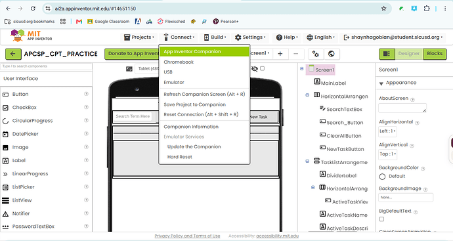Open help for AlignHorizontal property
The height and width of the screenshot is (241, 453).
417,123
